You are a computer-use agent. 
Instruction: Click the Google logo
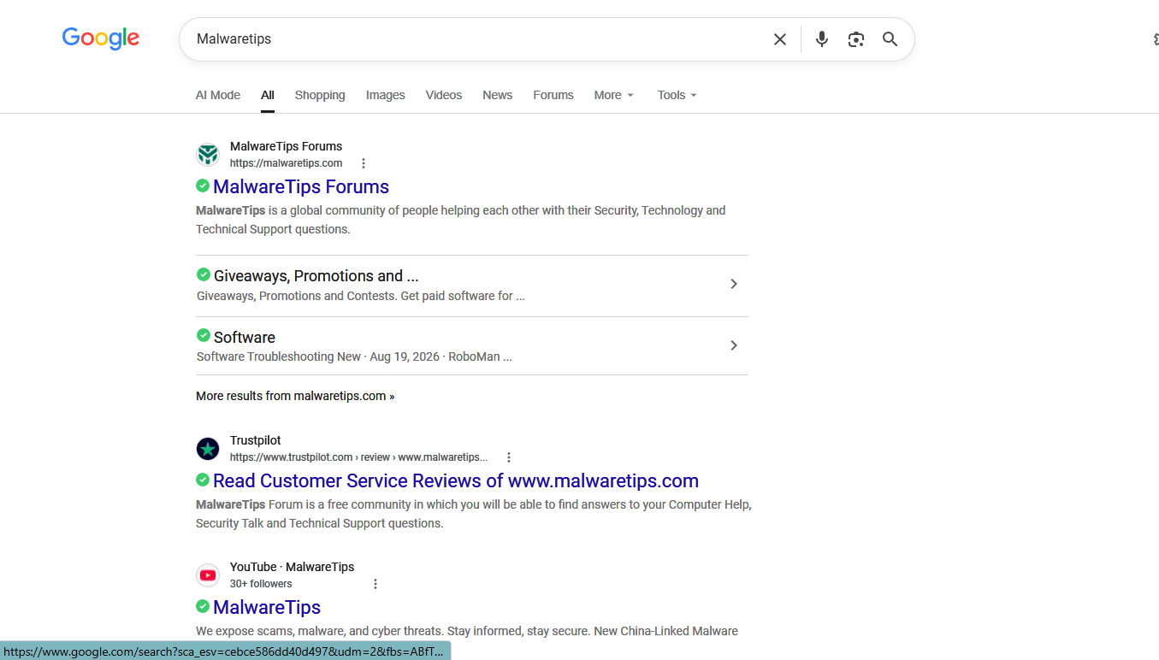coord(101,38)
